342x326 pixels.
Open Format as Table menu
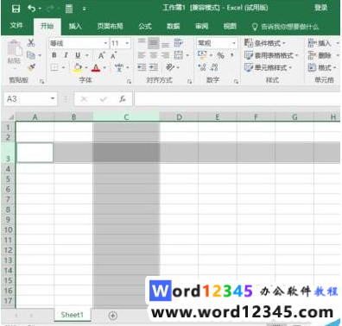271,55
